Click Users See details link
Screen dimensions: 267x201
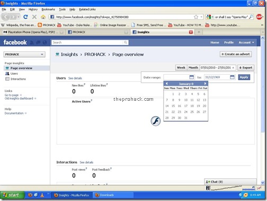pyautogui.click(x=75, y=78)
